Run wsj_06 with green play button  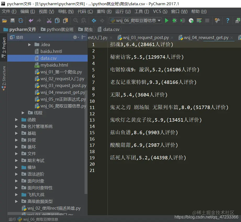[166, 20]
